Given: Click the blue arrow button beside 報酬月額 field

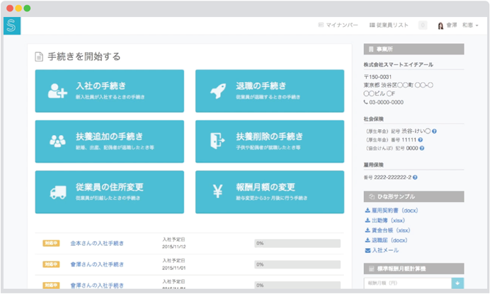Looking at the screenshot, I should click(x=457, y=283).
